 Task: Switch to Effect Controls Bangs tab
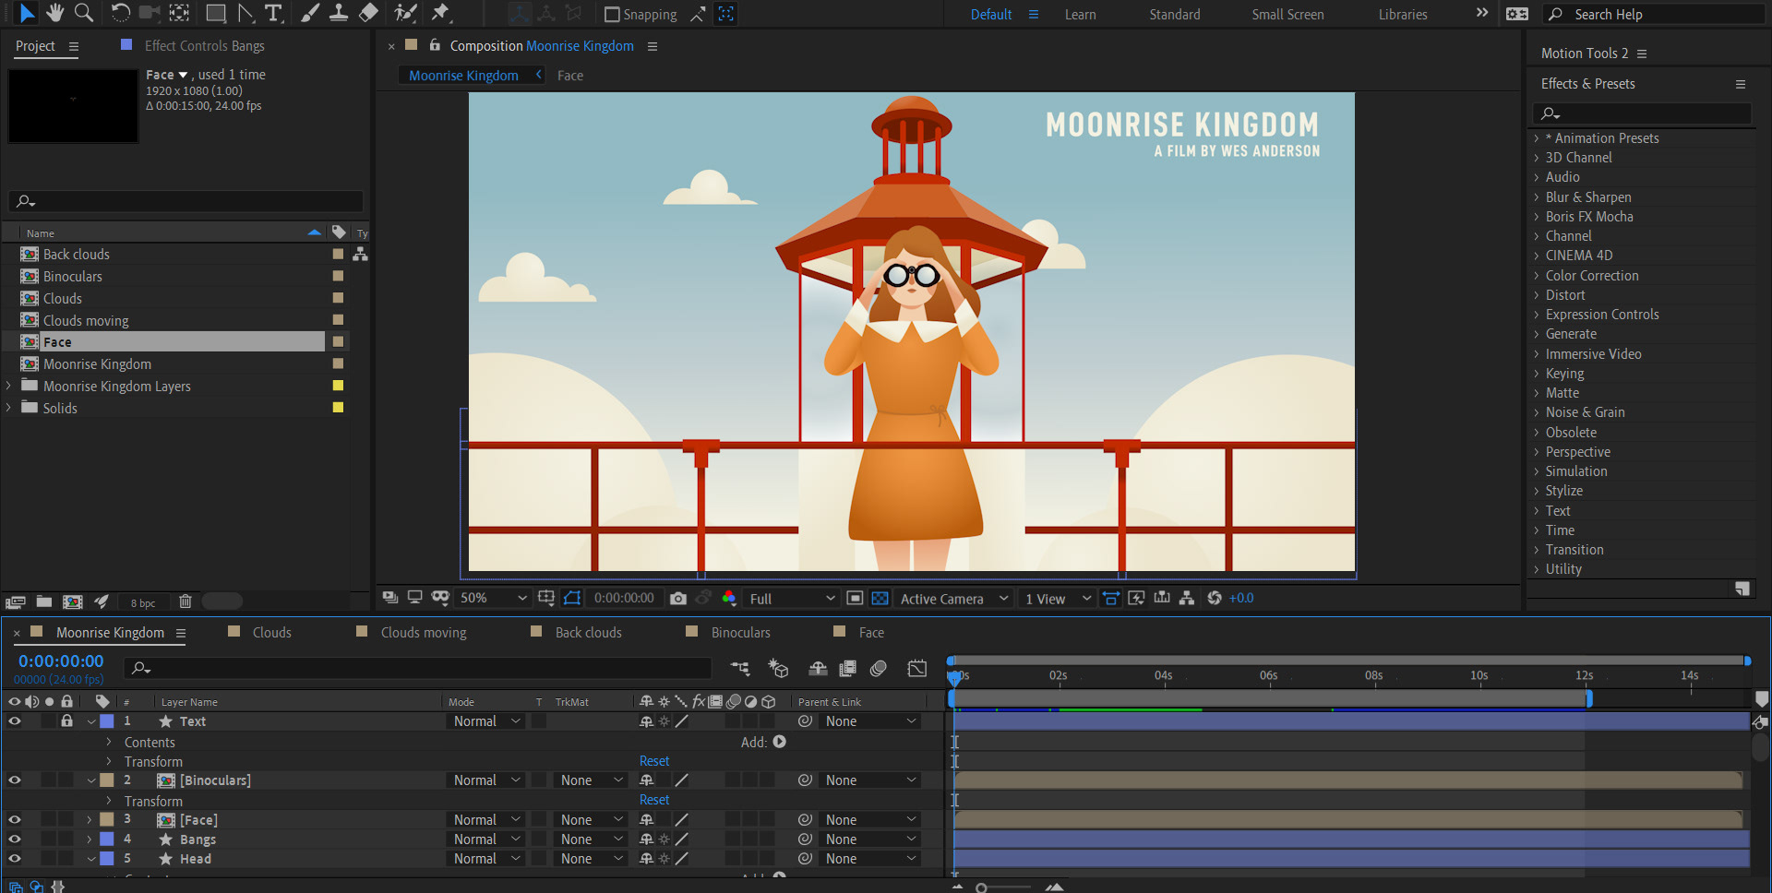204,45
